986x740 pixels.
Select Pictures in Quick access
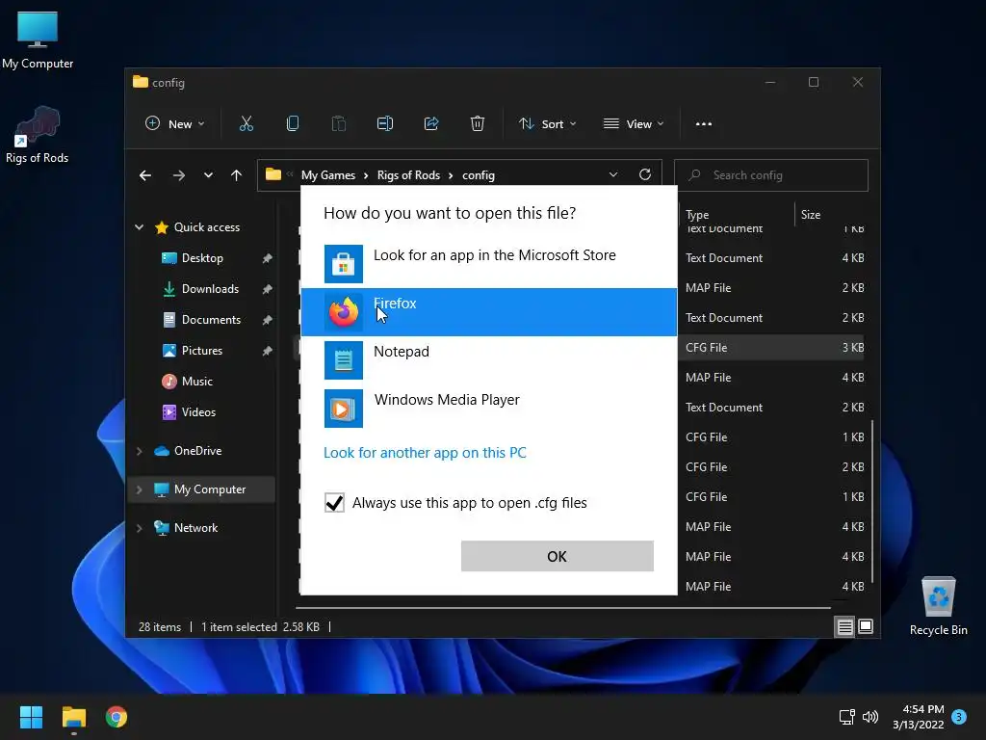coord(202,351)
